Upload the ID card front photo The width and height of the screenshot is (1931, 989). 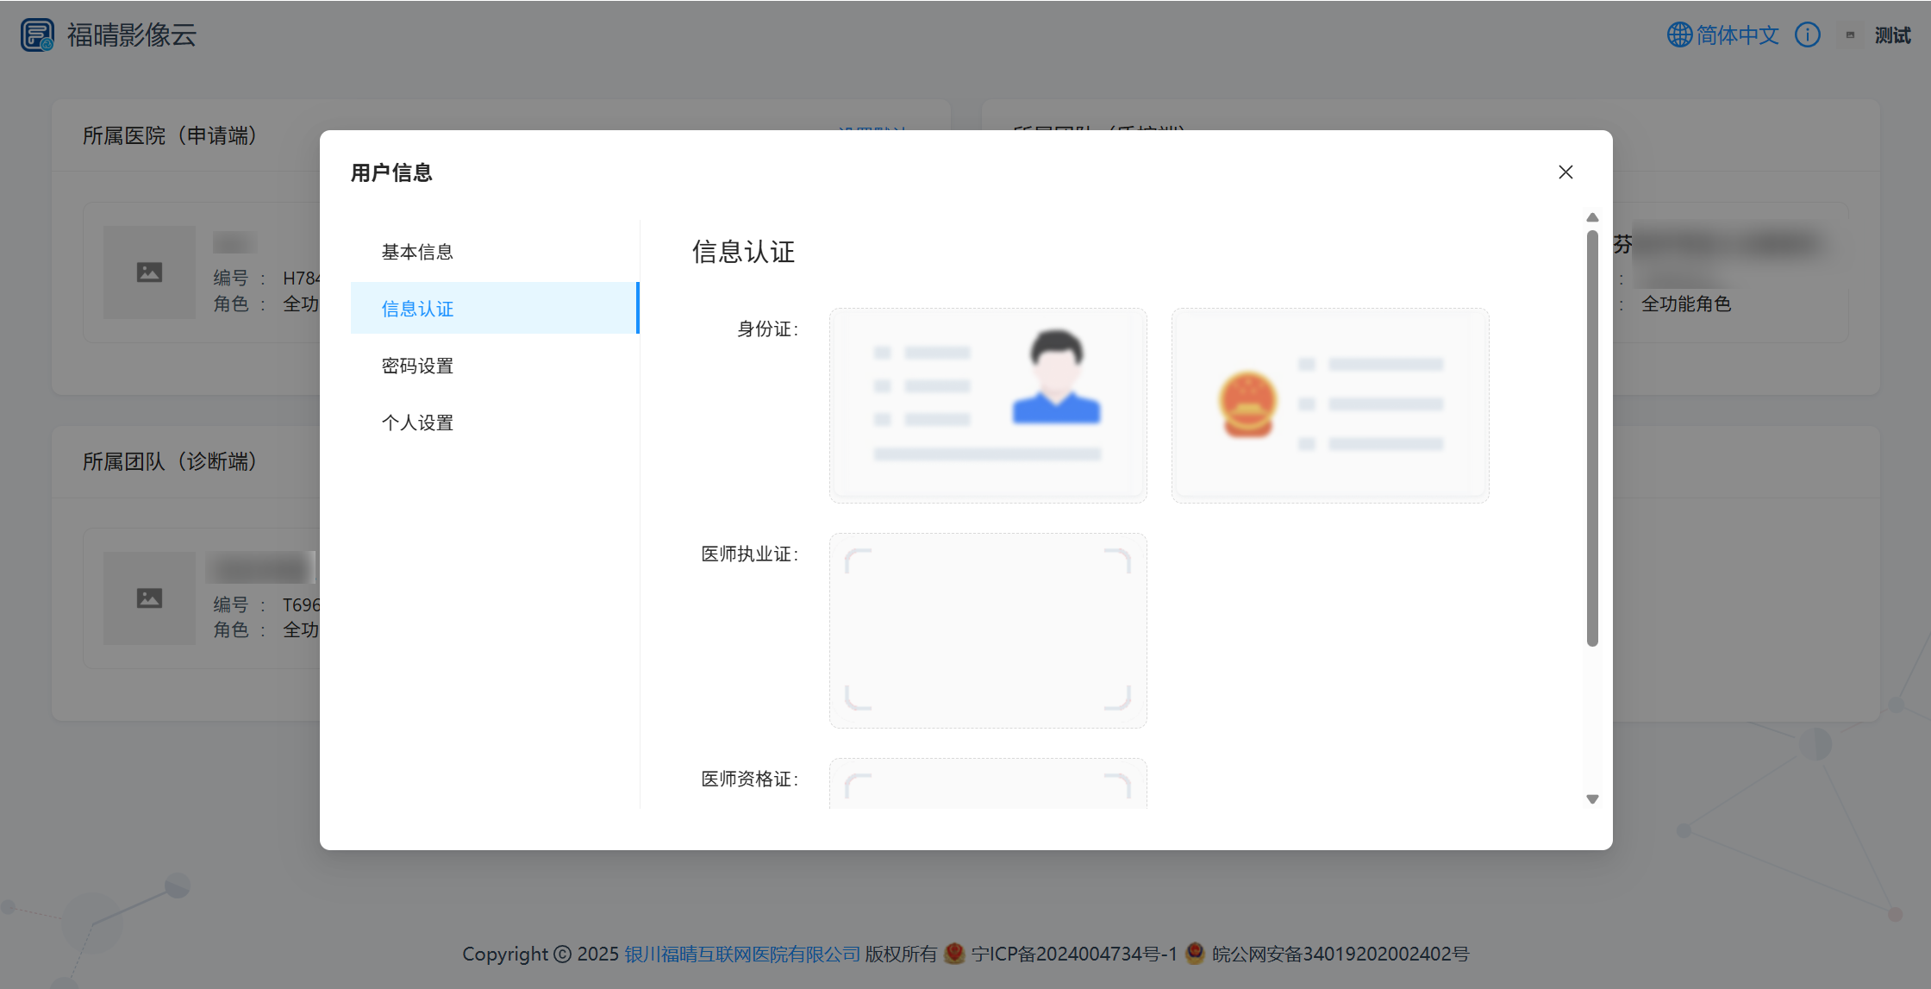coord(988,405)
